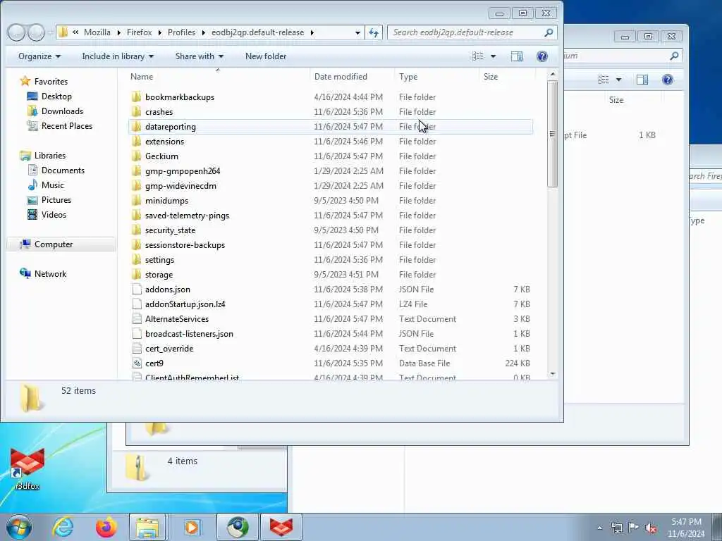Select Network in navigation pane
Image resolution: width=722 pixels, height=541 pixels.
[x=50, y=274]
